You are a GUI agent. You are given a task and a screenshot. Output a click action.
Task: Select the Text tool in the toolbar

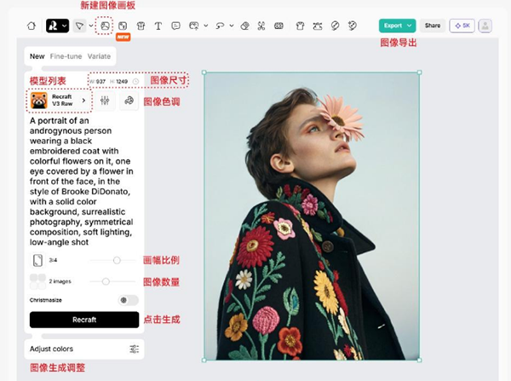click(x=158, y=26)
